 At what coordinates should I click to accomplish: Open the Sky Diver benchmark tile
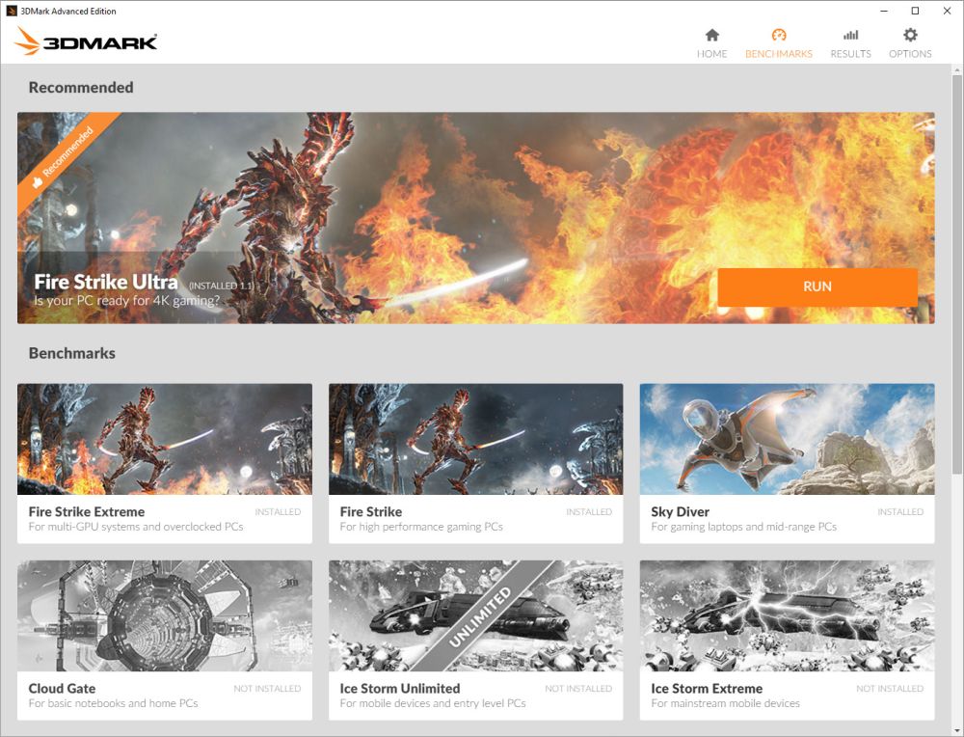(787, 439)
